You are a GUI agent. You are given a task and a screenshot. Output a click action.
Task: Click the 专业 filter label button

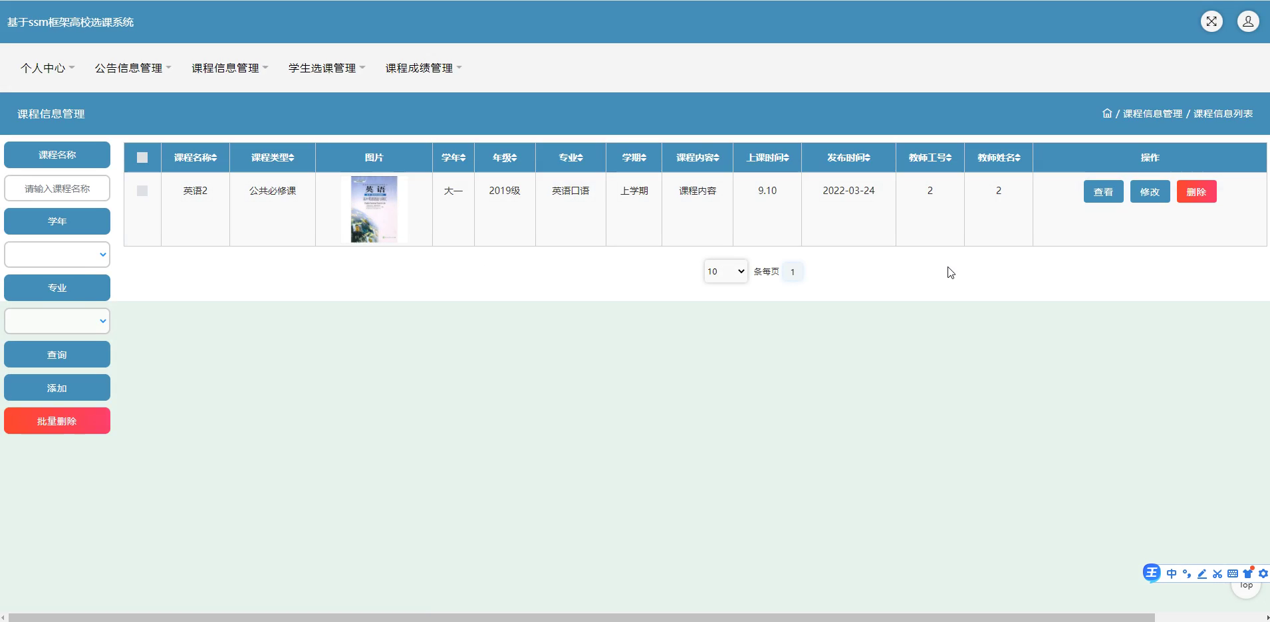[57, 288]
